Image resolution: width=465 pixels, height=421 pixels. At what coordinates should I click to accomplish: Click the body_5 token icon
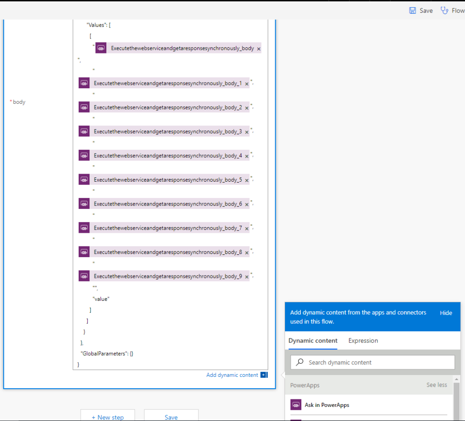click(x=84, y=179)
